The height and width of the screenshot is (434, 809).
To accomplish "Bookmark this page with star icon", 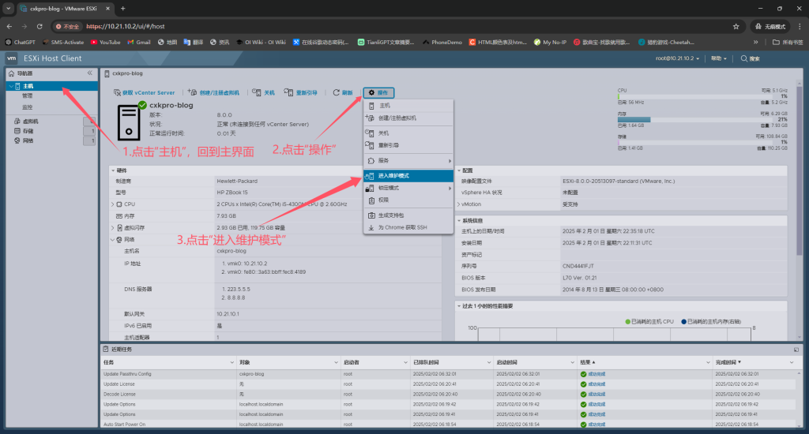I will click(x=736, y=26).
